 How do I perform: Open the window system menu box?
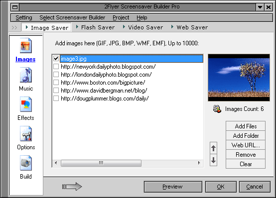tap(15, 7)
